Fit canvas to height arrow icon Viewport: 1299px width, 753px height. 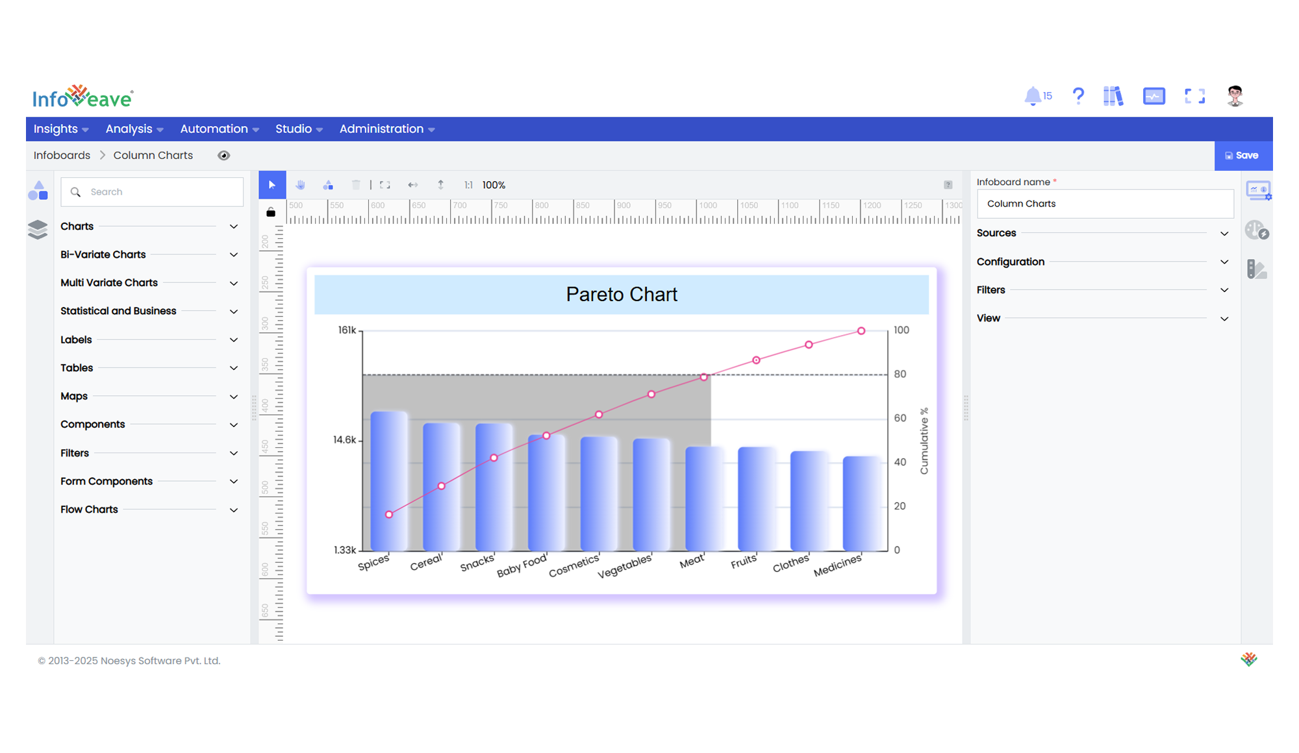pos(441,185)
